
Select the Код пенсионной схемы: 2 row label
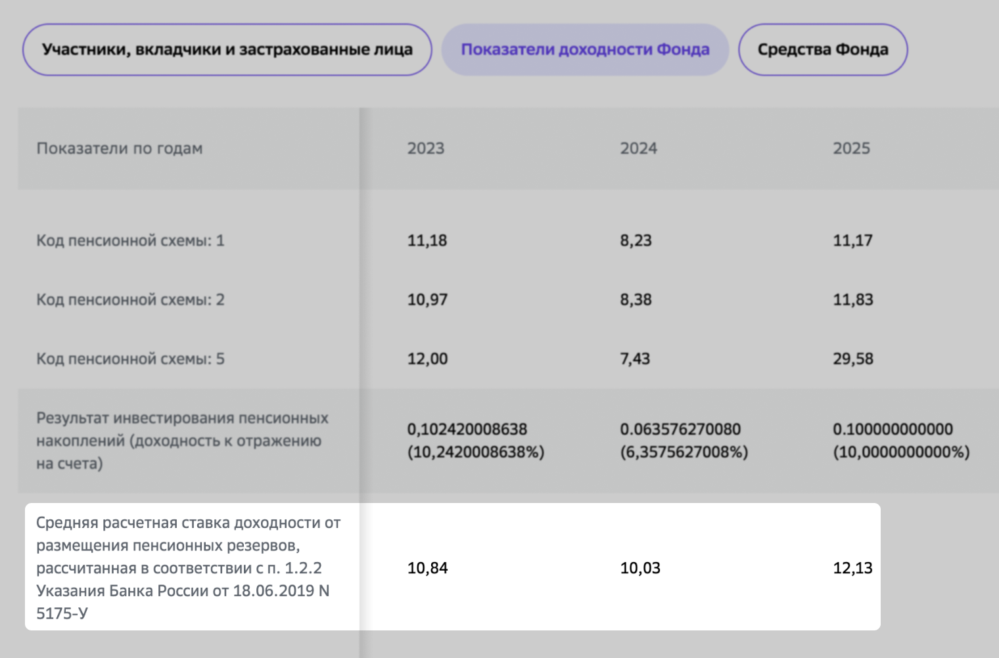coord(131,299)
